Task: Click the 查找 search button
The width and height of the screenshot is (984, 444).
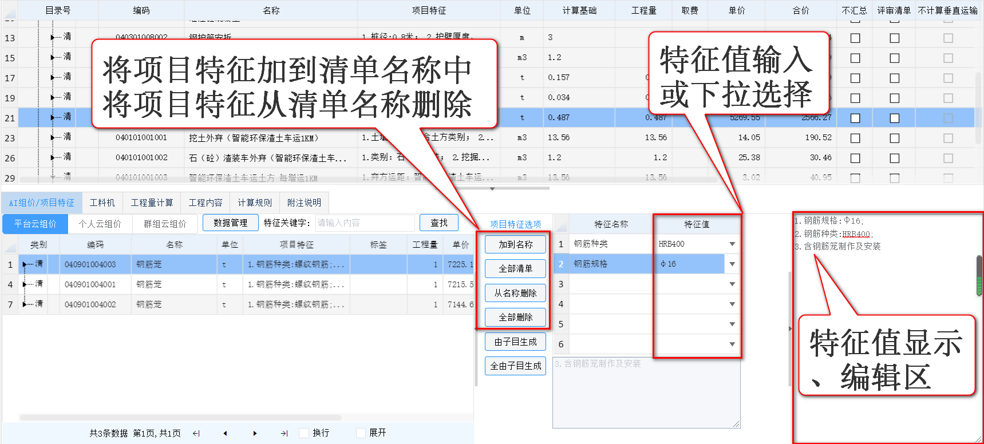Action: click(439, 223)
